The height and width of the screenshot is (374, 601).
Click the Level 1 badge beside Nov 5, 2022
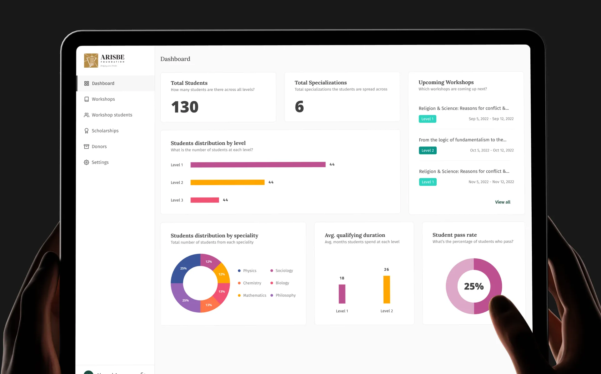pyautogui.click(x=428, y=182)
